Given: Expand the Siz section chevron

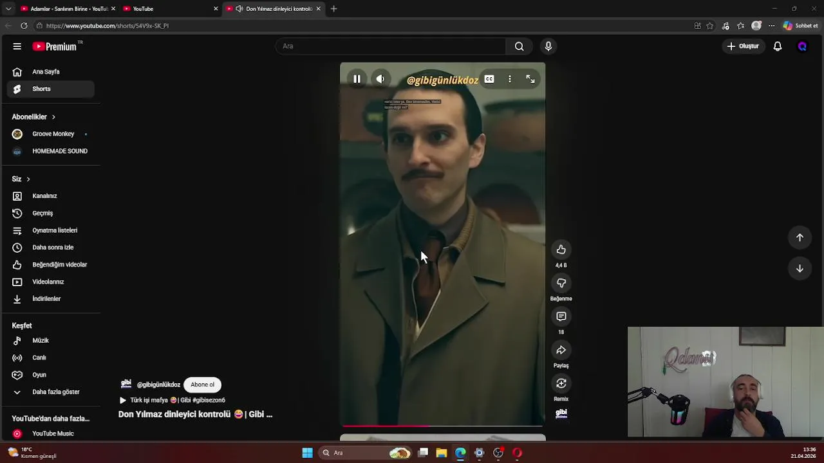Looking at the screenshot, I should click(28, 179).
